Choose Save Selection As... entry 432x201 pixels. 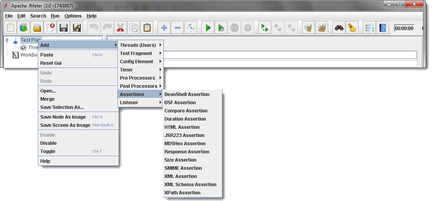coord(78,107)
